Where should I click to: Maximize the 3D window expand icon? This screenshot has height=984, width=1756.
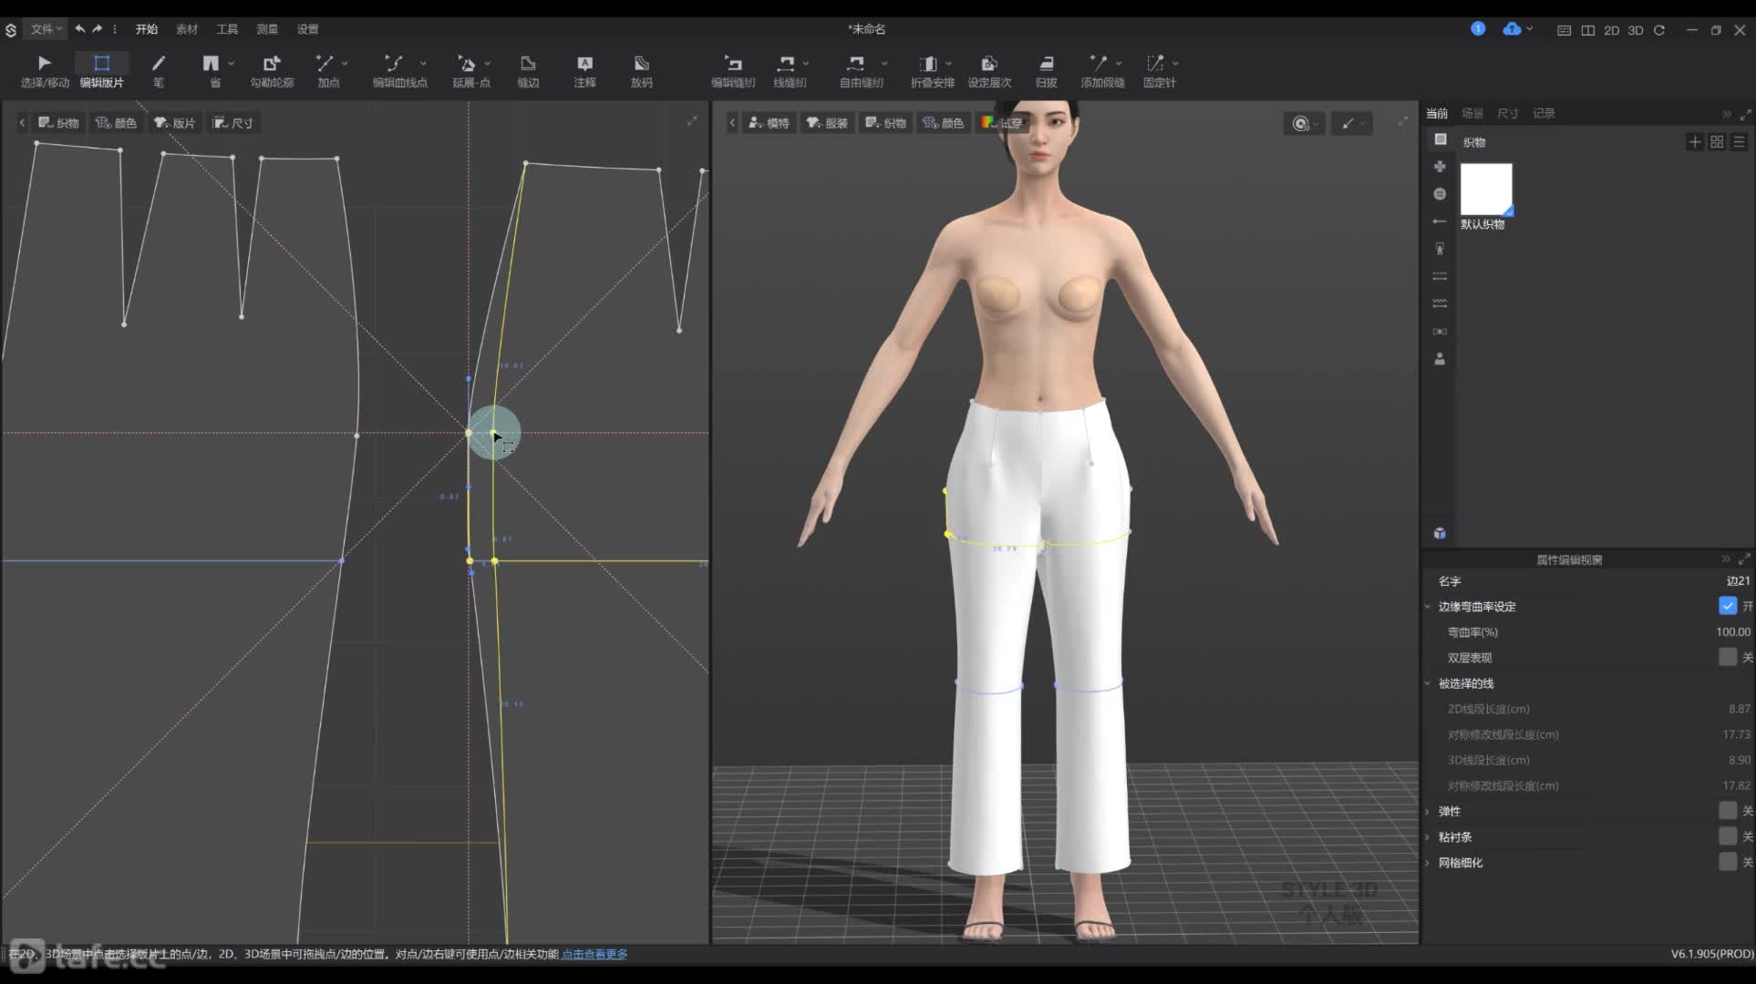pos(1402,122)
